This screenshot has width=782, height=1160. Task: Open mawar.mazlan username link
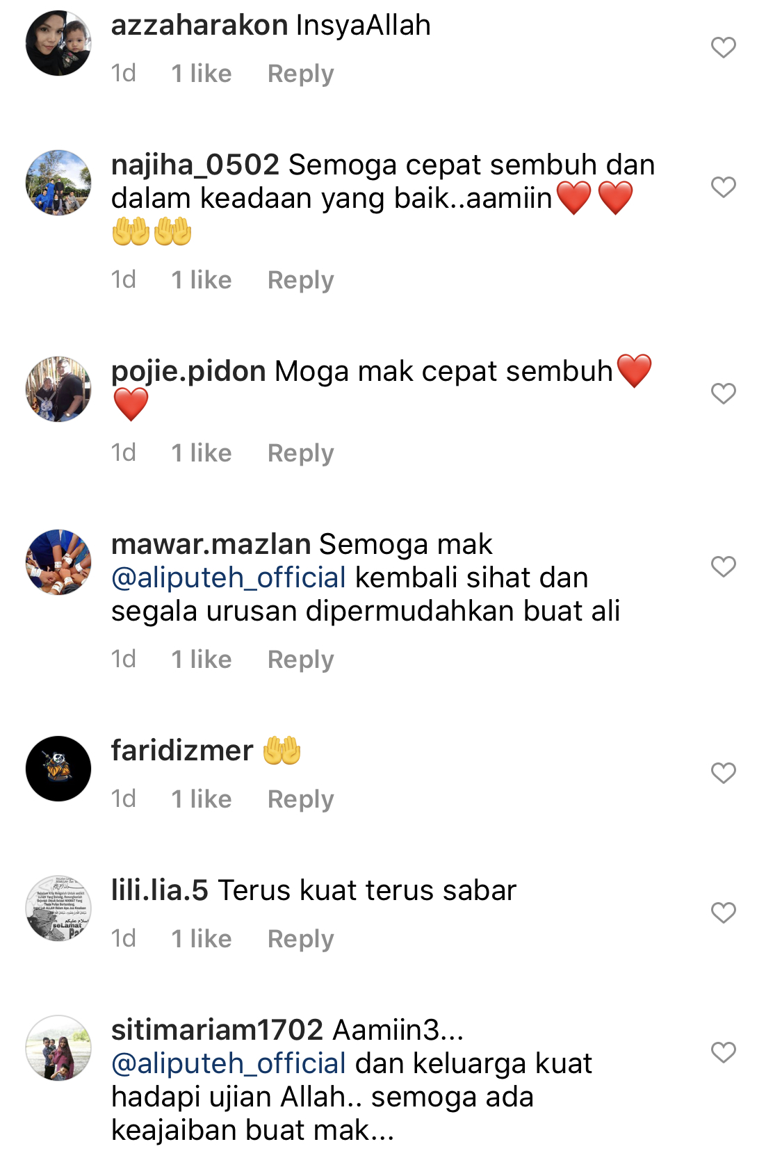[x=211, y=544]
